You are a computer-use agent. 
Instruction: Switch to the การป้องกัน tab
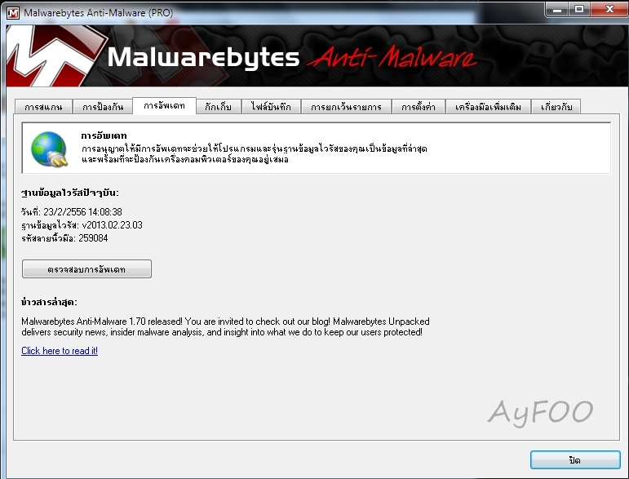click(103, 107)
